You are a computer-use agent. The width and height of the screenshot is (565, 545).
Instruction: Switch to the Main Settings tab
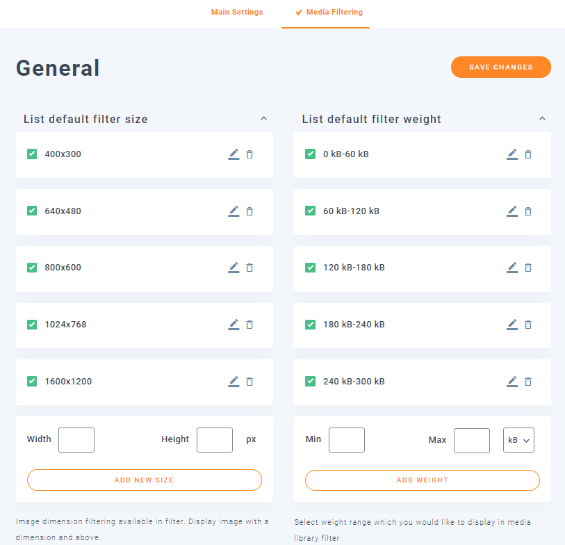[x=237, y=12]
